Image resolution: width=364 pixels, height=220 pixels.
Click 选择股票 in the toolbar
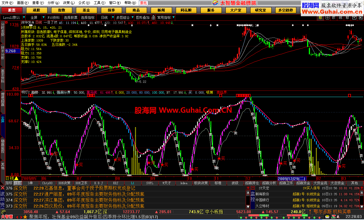pos(71,17)
